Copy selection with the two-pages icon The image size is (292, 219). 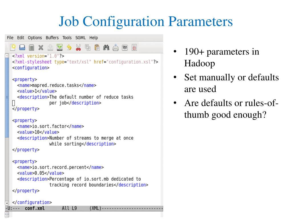(x=88, y=48)
